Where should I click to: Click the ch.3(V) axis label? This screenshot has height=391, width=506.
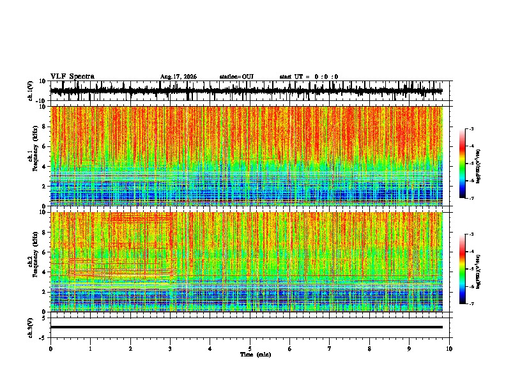coord(30,328)
